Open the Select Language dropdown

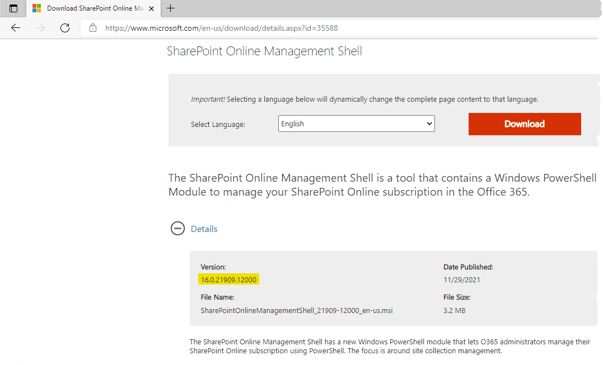(357, 124)
